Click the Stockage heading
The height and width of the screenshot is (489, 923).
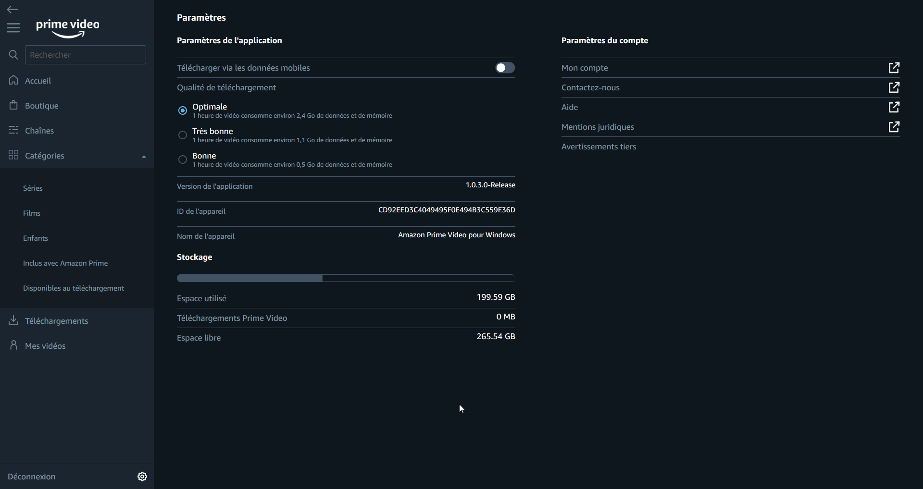tap(194, 257)
